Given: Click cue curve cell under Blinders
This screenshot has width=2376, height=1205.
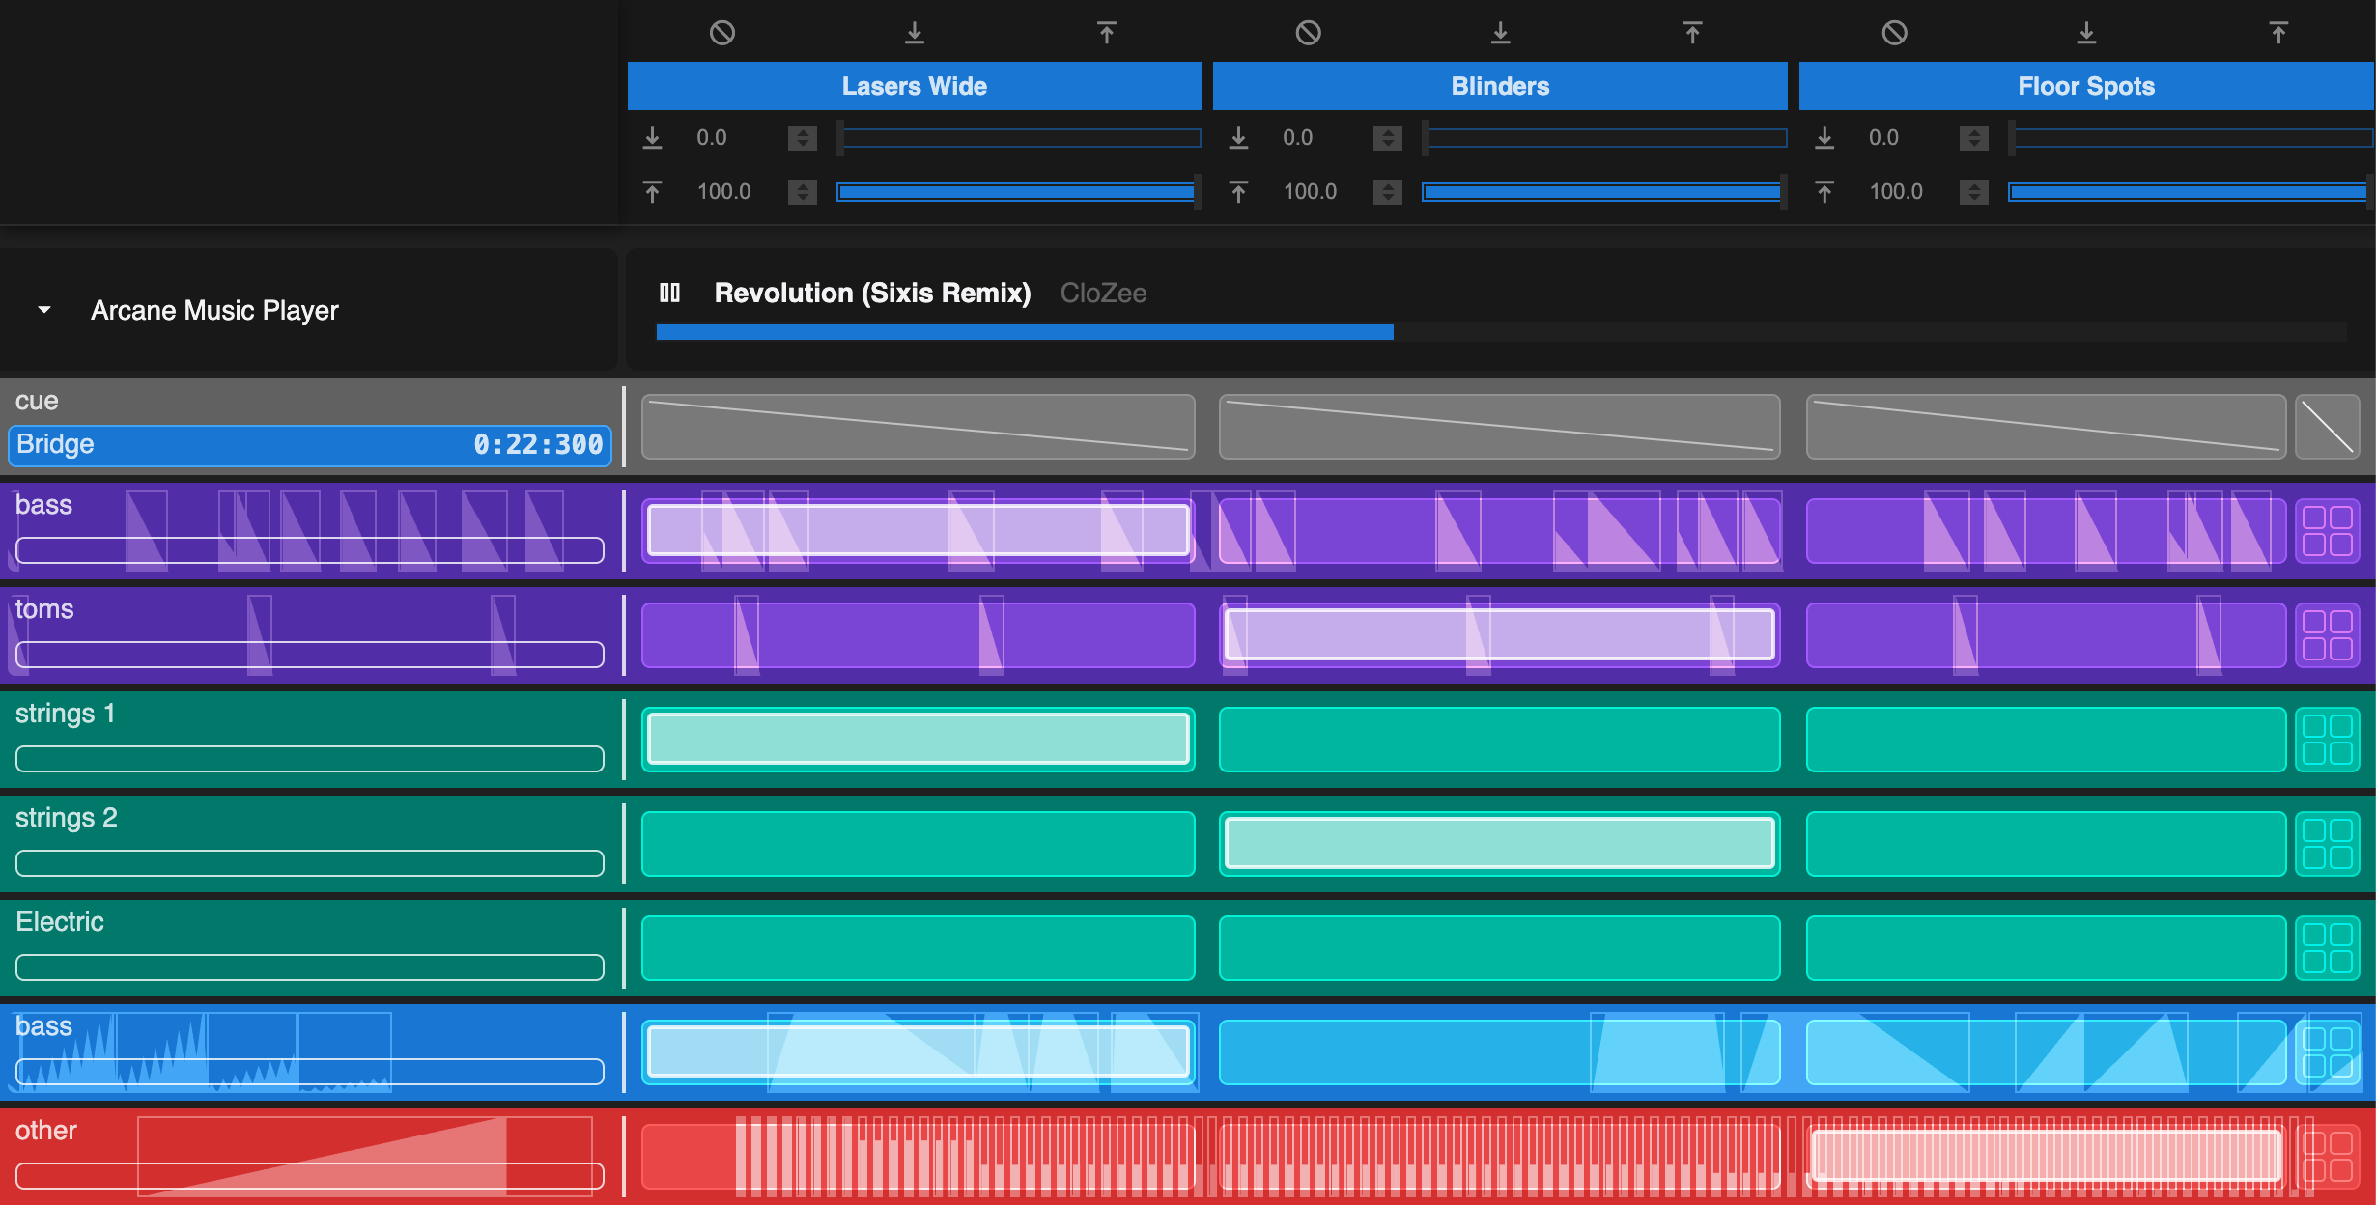Looking at the screenshot, I should click(x=1499, y=427).
